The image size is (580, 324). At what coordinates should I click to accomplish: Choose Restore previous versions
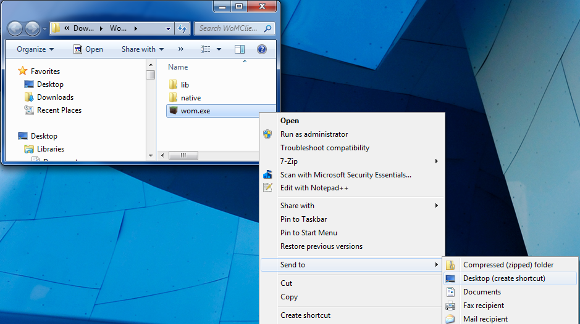[352, 246]
